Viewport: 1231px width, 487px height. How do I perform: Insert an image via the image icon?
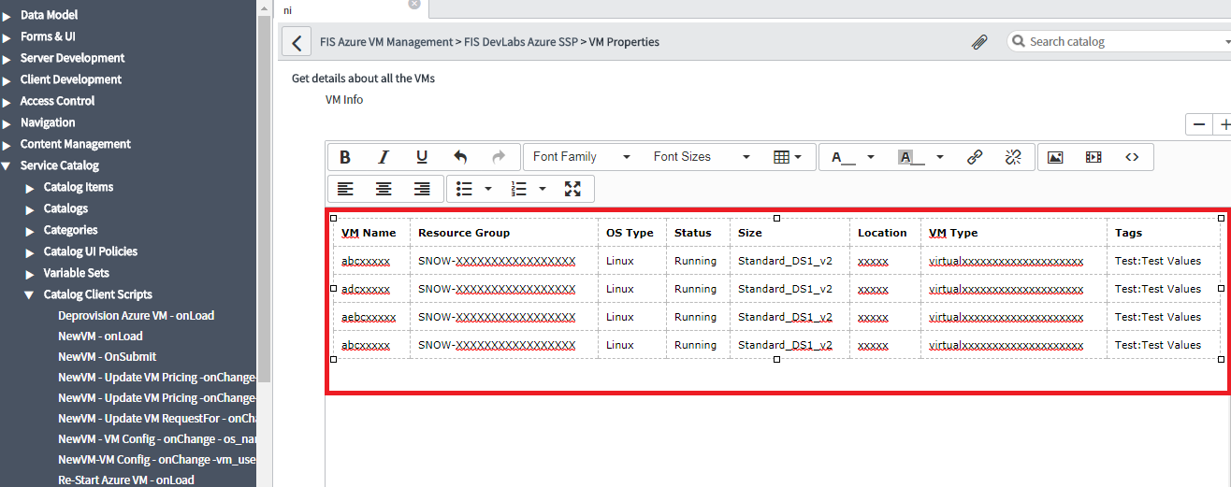click(1055, 157)
